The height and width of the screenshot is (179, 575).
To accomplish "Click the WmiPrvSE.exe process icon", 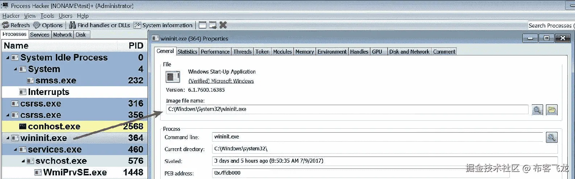I will pyautogui.click(x=38, y=172).
